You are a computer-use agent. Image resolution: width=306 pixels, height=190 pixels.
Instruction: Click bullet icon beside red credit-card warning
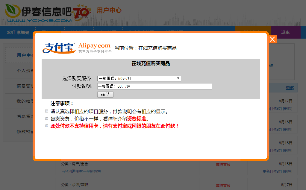46,126
